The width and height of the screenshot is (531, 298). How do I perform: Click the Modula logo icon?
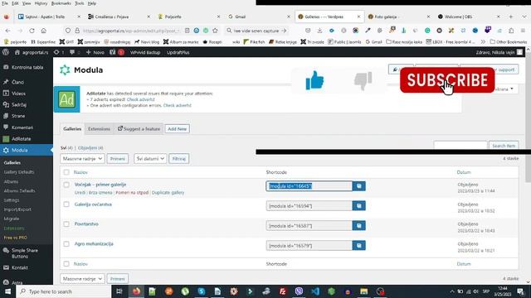65,70
